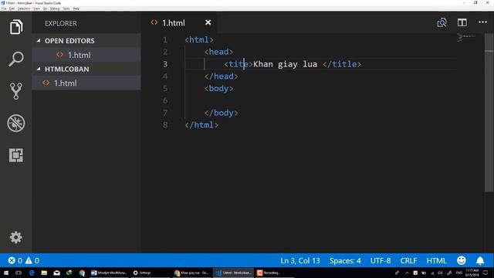Click the code minimap
The width and height of the screenshot is (494, 278).
point(466,38)
